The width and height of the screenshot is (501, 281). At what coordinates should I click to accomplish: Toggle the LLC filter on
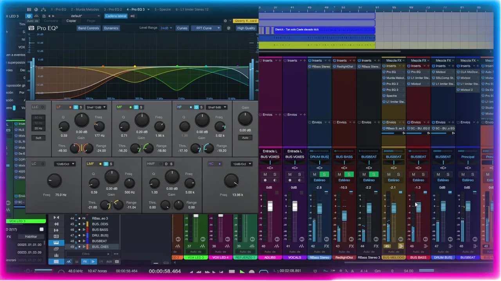43,107
